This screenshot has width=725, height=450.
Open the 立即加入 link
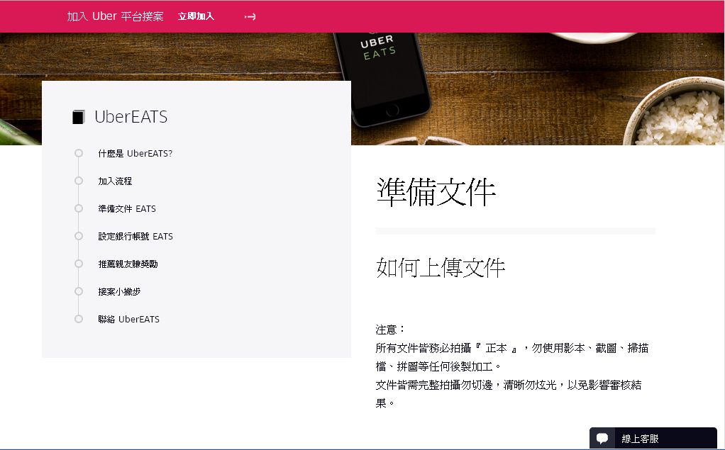[196, 16]
